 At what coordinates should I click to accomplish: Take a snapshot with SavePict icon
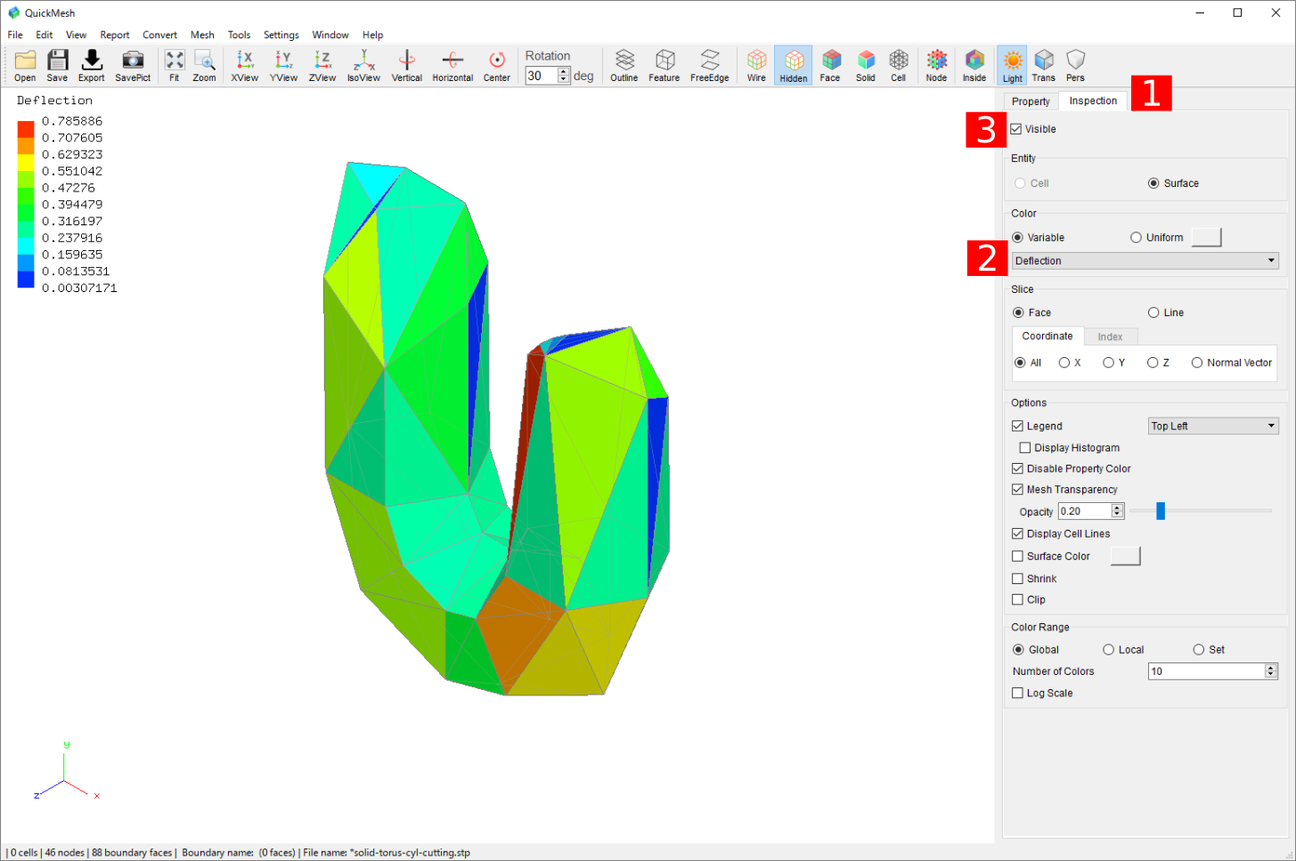[x=133, y=66]
